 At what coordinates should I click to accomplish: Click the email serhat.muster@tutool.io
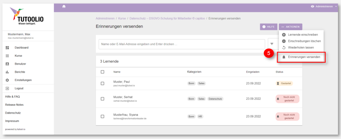[125, 101]
